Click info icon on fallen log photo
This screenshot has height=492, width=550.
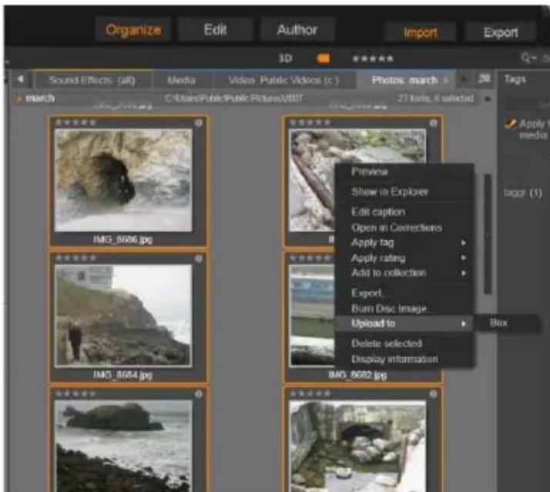[434, 122]
